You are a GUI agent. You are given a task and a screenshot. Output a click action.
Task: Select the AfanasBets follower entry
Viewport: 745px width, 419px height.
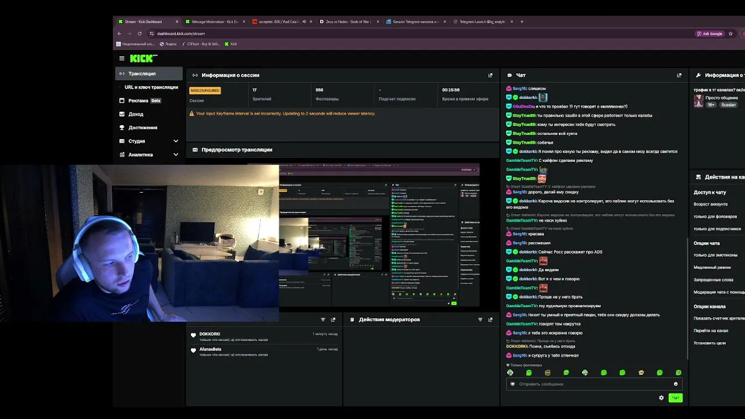(264, 351)
